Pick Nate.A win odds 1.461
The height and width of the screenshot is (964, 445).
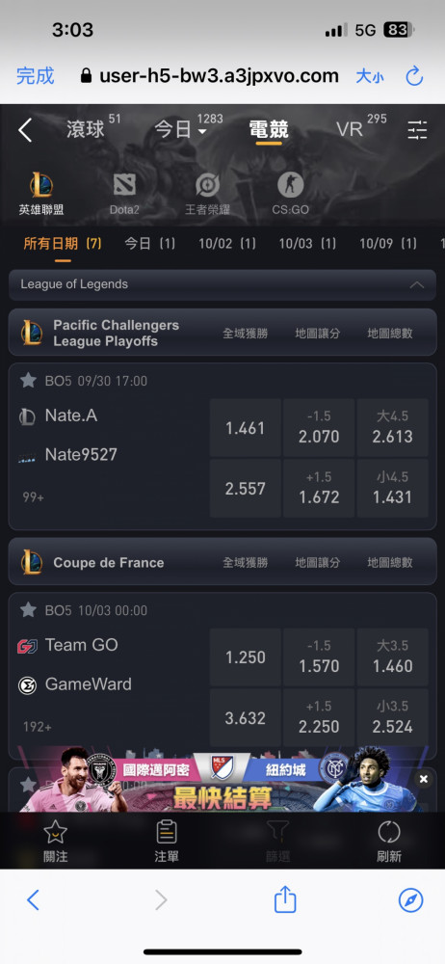pos(246,428)
